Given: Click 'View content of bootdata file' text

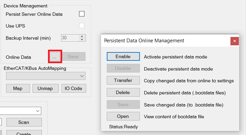Looking at the screenshot, I should pyautogui.click(x=174, y=117).
